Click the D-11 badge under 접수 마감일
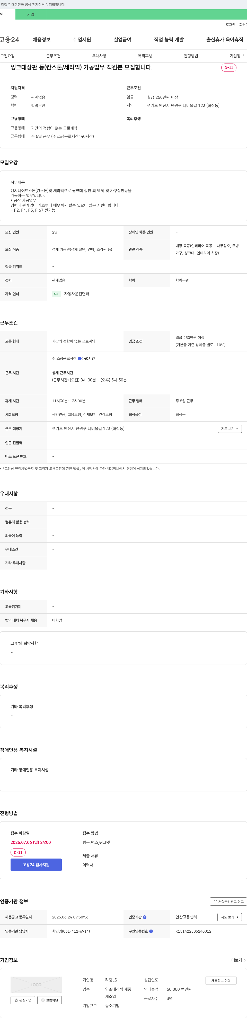Screen dimensions: 247x1018 pos(18,852)
